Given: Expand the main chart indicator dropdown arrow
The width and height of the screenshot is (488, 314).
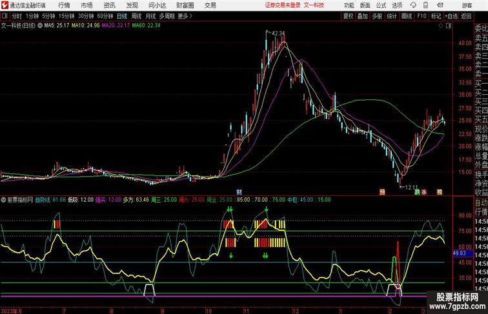Looking at the screenshot, I should [40, 26].
